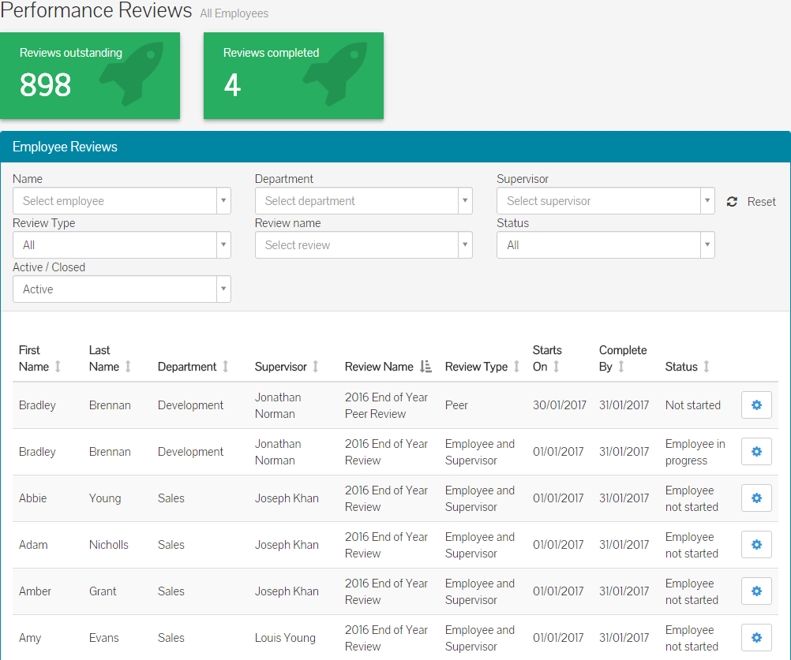Sort by Last Name using its sort icon
The image size is (791, 660).
coord(128,367)
